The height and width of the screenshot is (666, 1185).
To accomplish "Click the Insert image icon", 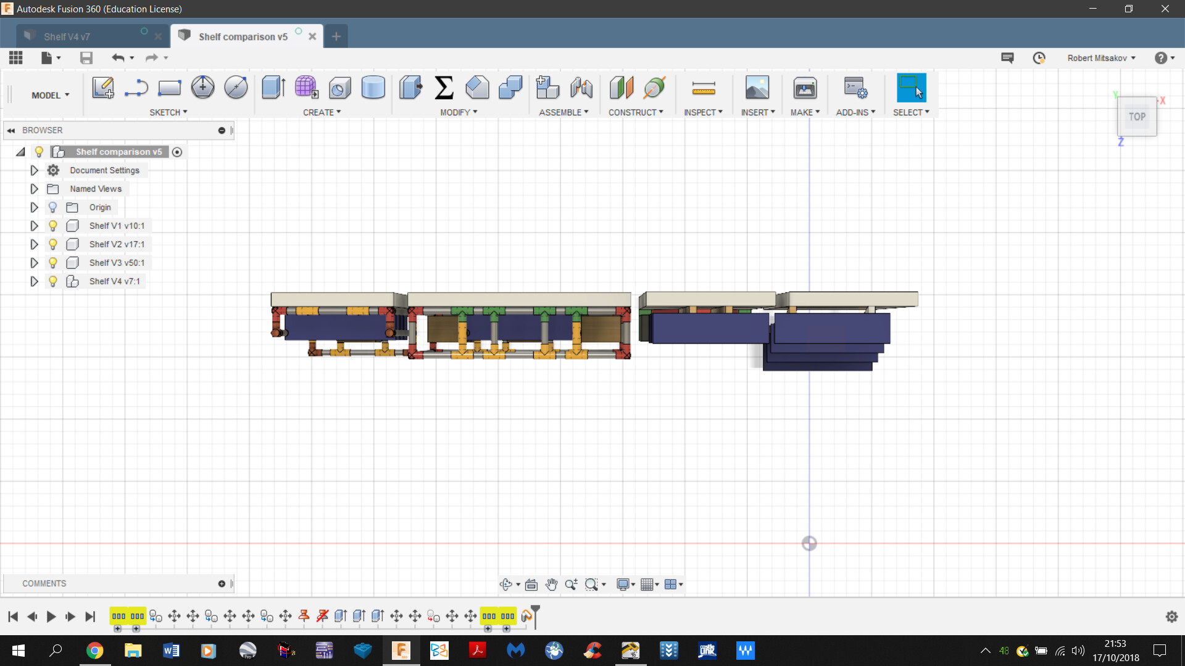I will click(757, 88).
